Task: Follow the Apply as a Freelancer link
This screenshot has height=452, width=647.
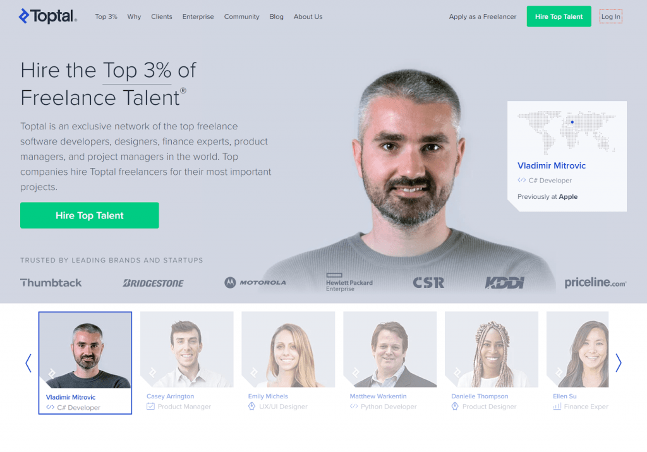Action: coord(482,16)
